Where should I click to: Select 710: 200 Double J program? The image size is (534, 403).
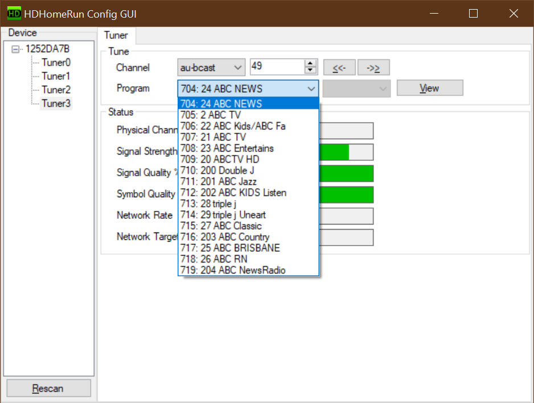[x=248, y=171]
